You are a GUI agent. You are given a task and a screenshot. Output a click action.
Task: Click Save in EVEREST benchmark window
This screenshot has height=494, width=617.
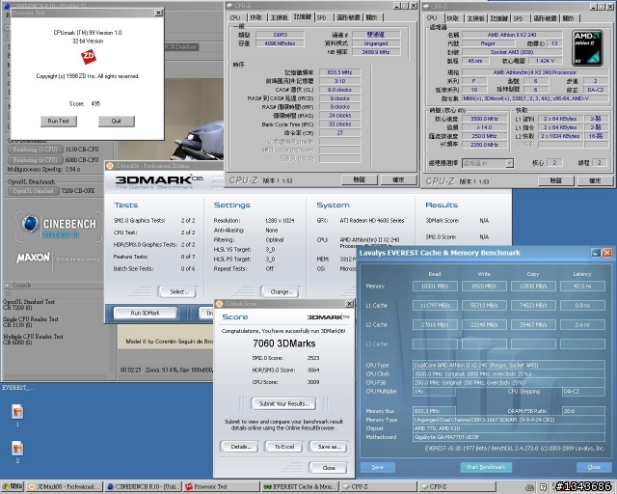click(x=377, y=467)
